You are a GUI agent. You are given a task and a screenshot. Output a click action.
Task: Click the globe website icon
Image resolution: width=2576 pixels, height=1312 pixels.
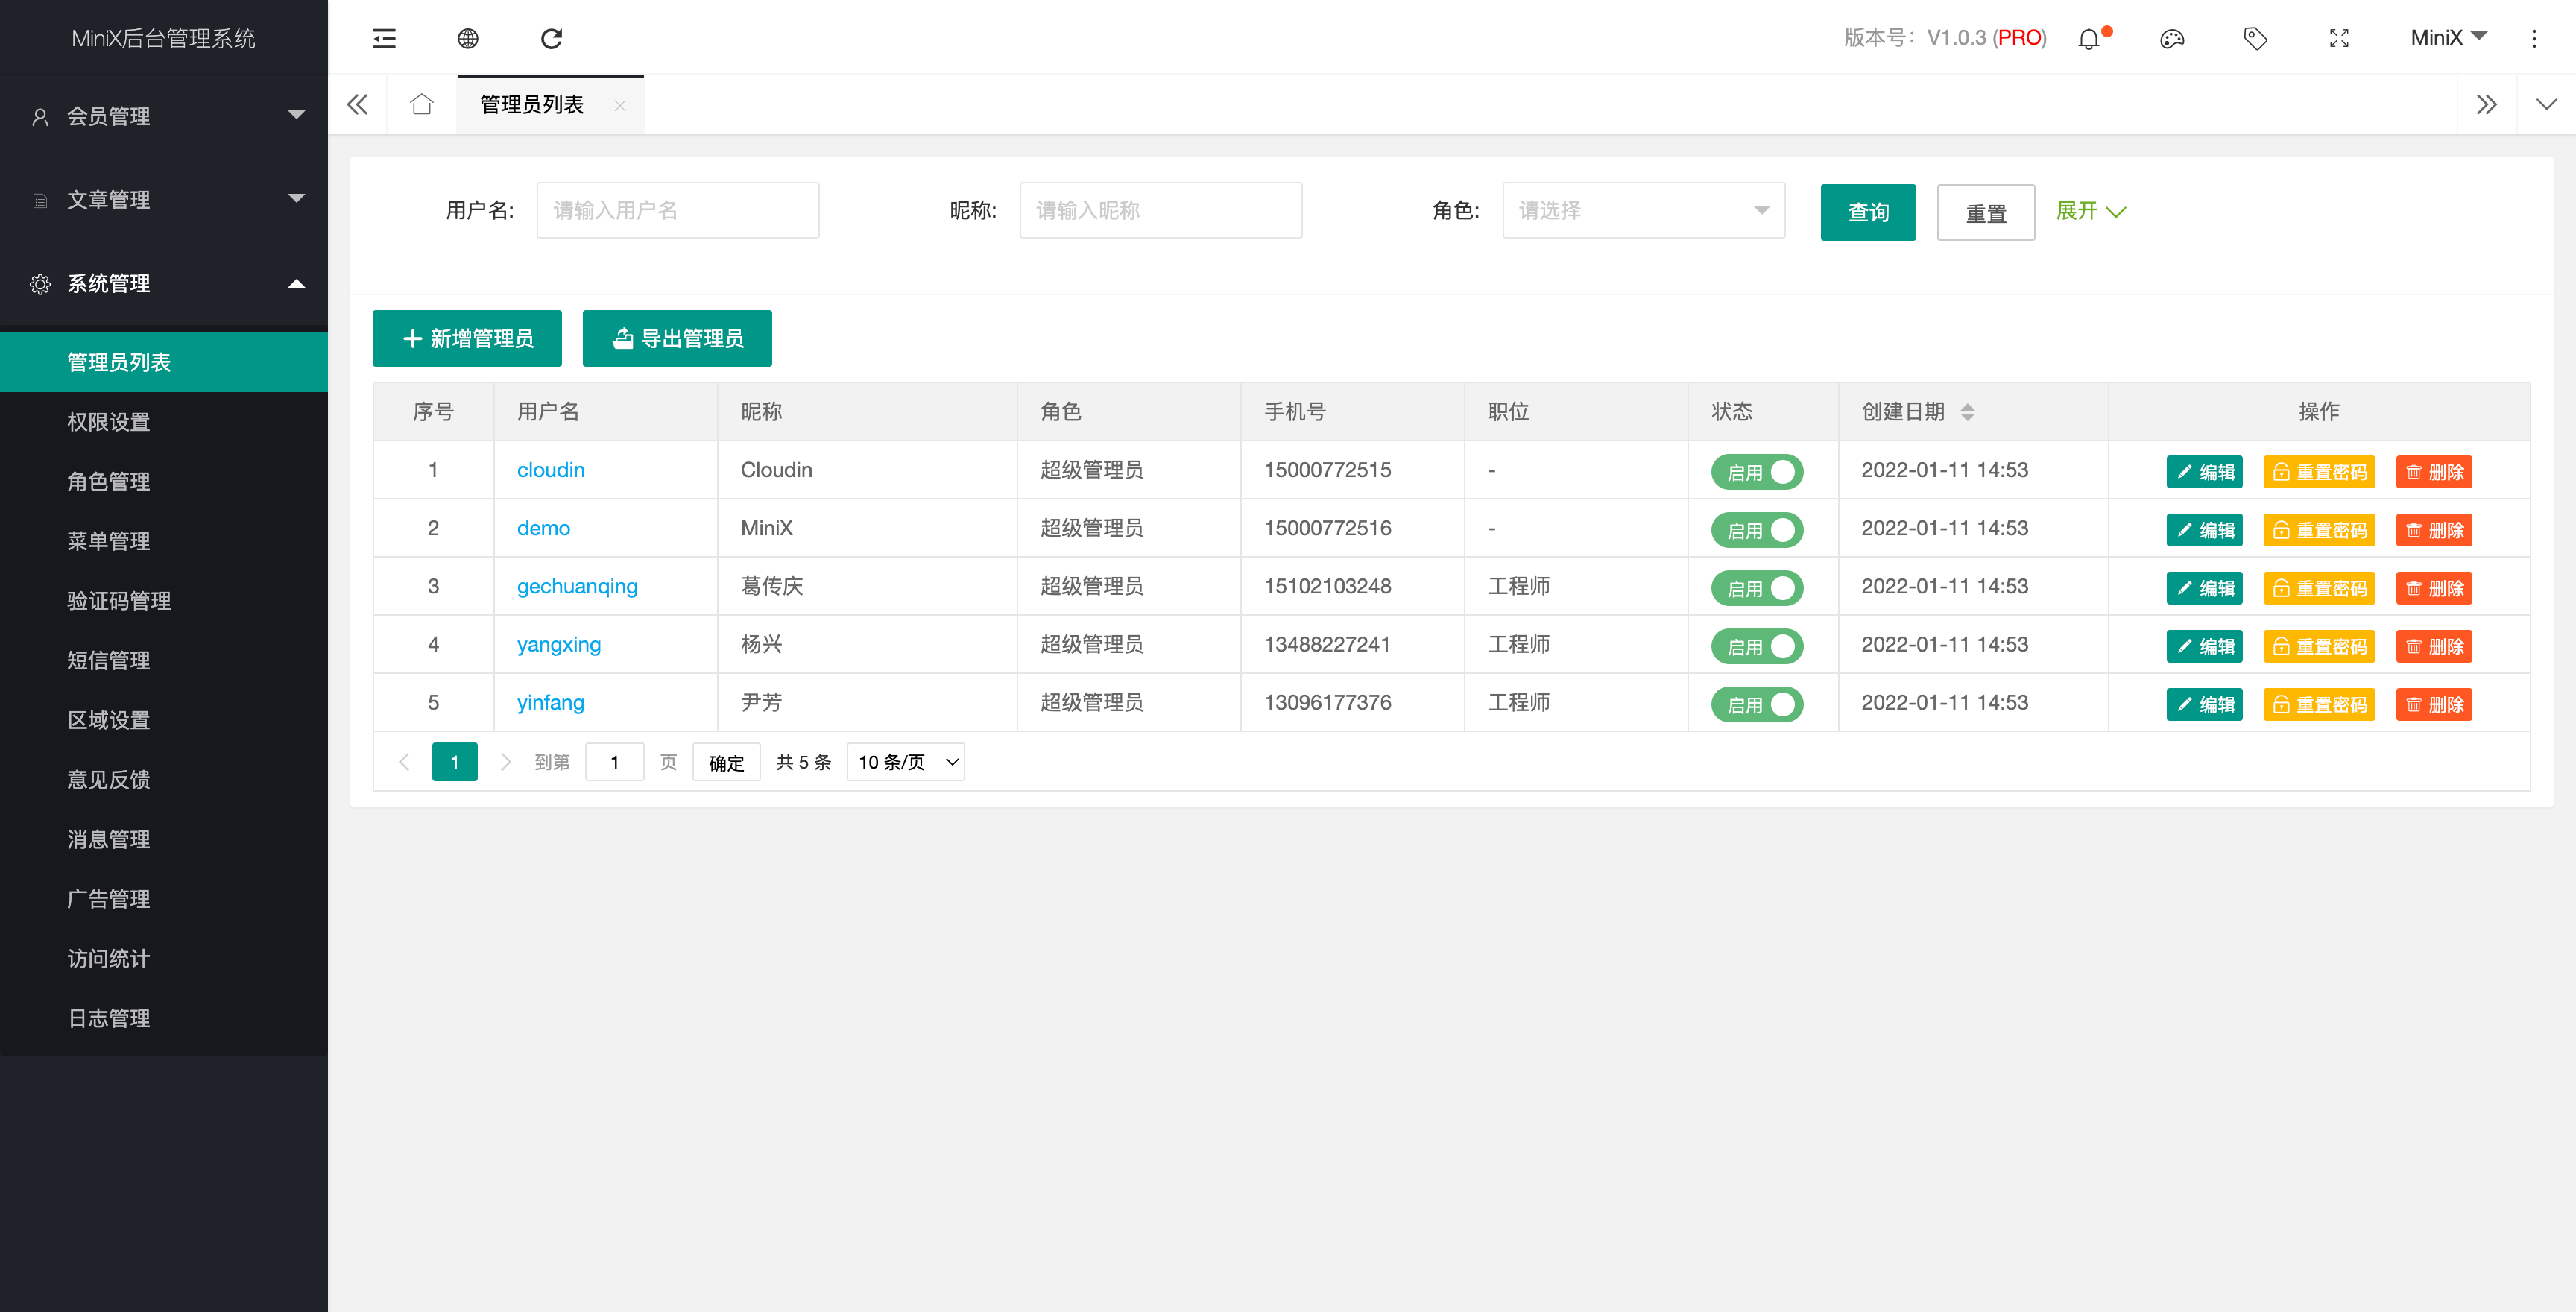(467, 38)
